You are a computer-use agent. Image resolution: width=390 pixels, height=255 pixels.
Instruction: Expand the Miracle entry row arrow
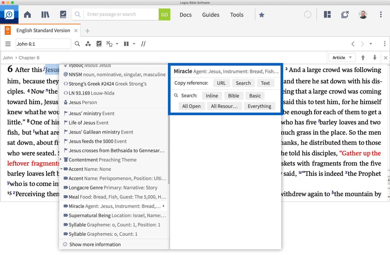164,206
